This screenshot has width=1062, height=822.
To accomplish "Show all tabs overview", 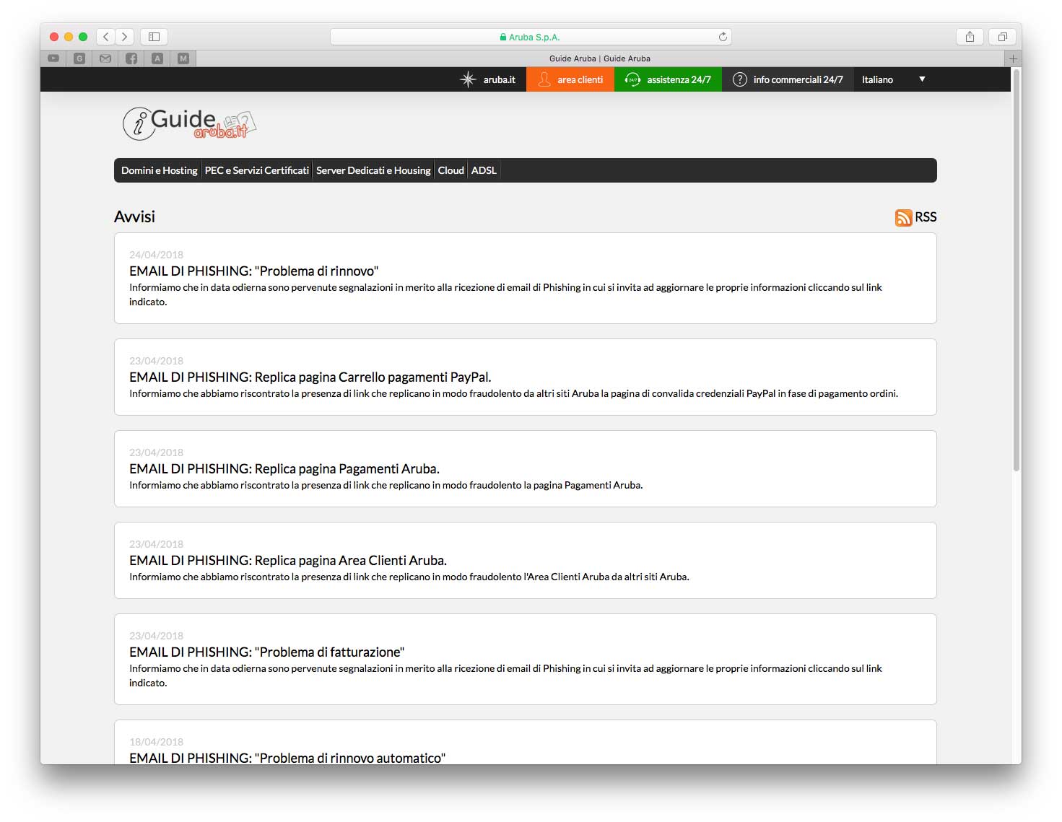I will (x=1002, y=36).
